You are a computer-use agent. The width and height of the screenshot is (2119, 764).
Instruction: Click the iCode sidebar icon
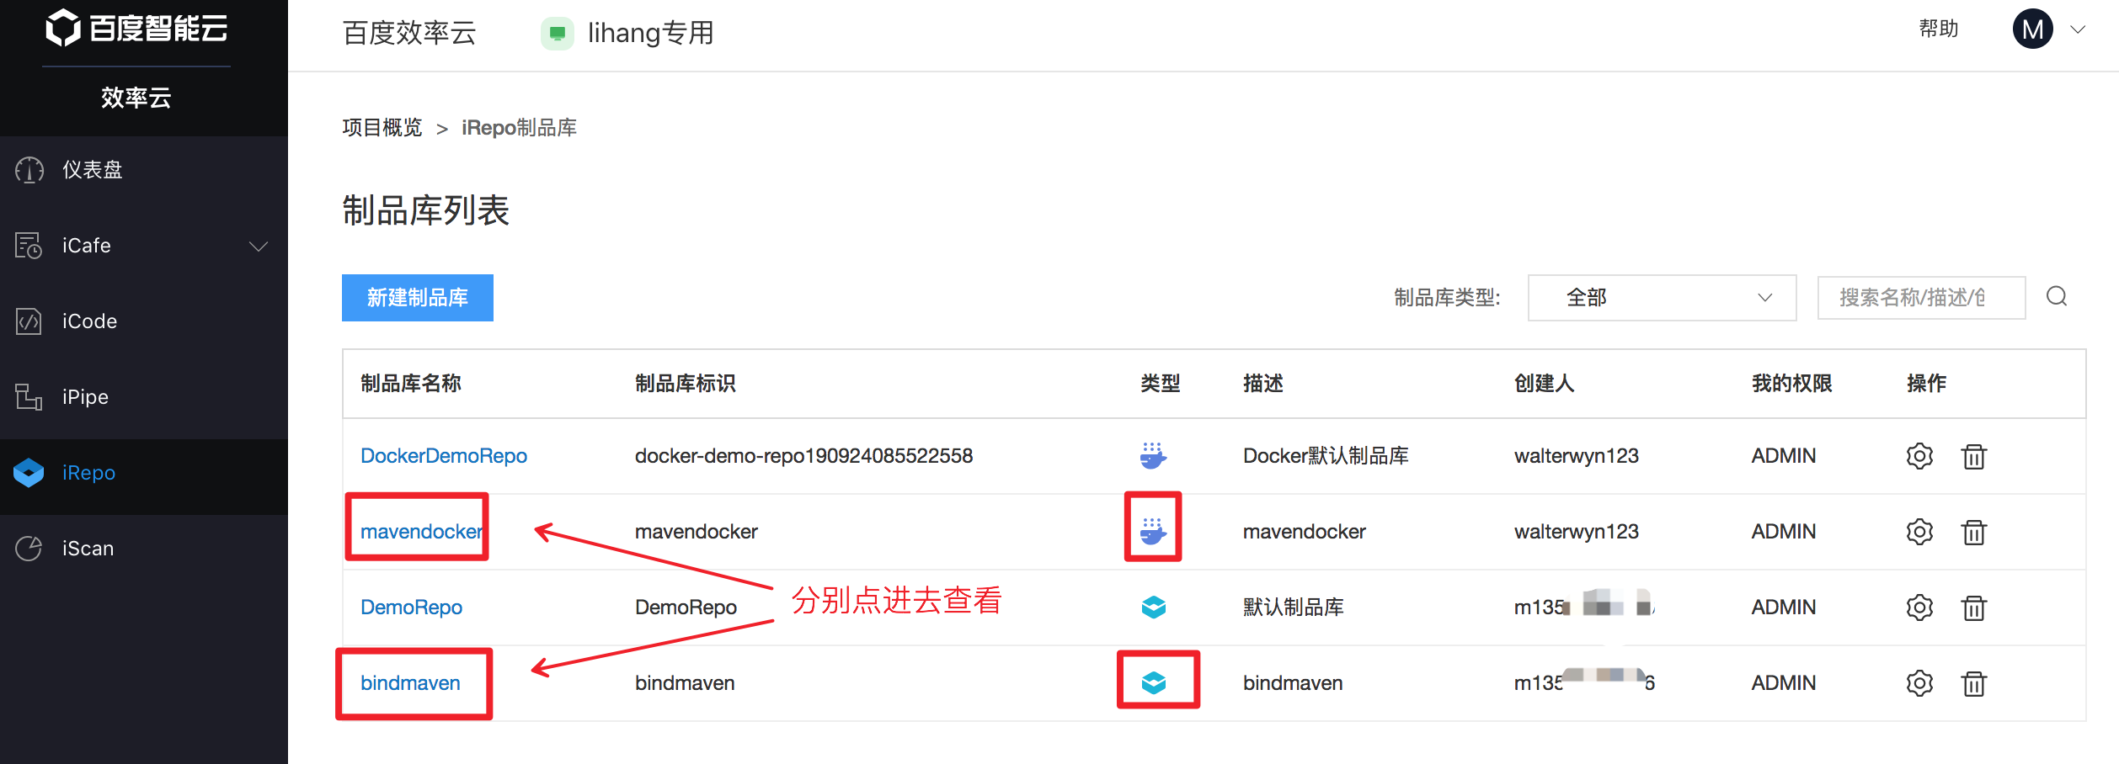[29, 321]
